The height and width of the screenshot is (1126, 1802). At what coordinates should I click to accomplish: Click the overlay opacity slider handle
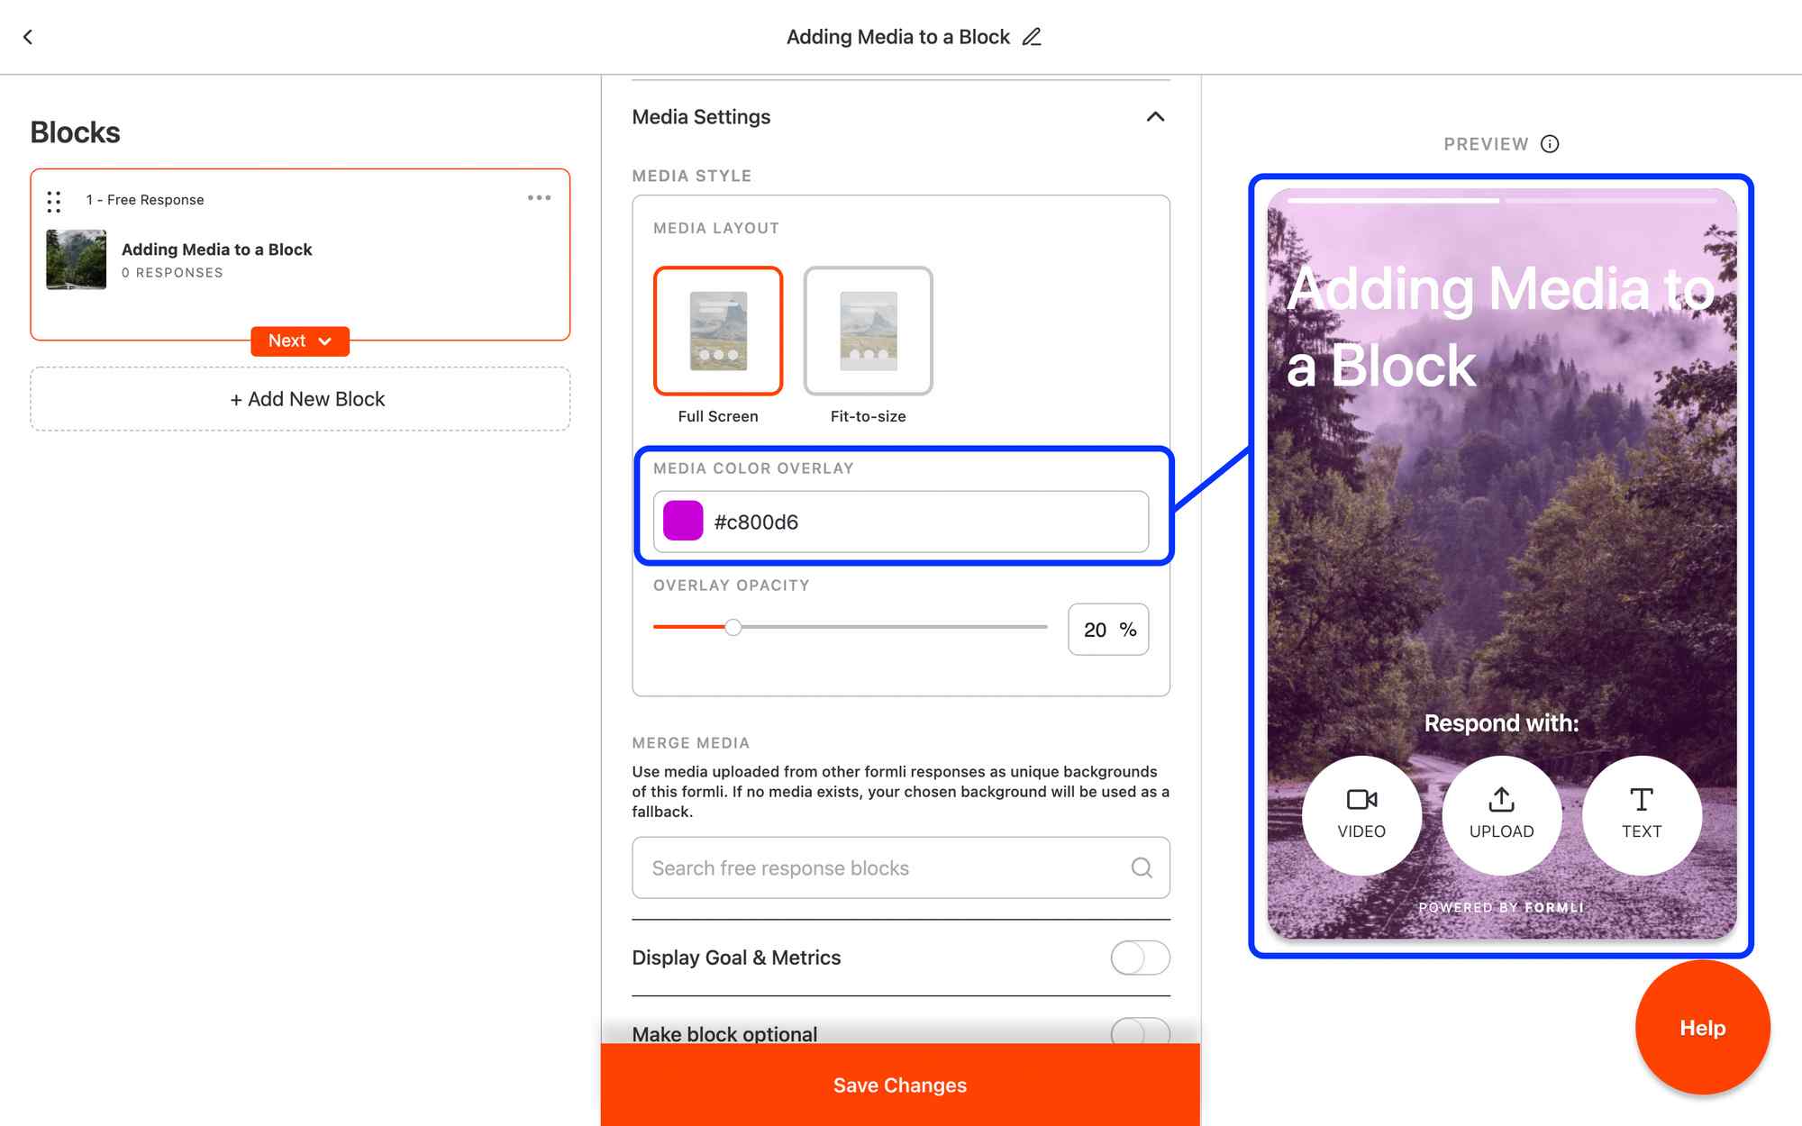coord(733,627)
